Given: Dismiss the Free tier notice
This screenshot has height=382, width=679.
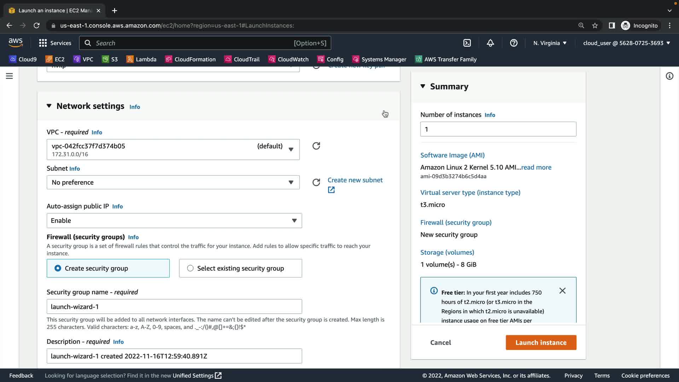Looking at the screenshot, I should tap(562, 291).
